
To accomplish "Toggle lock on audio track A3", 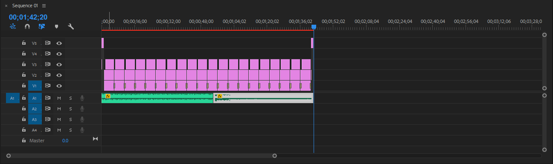I will click(24, 119).
